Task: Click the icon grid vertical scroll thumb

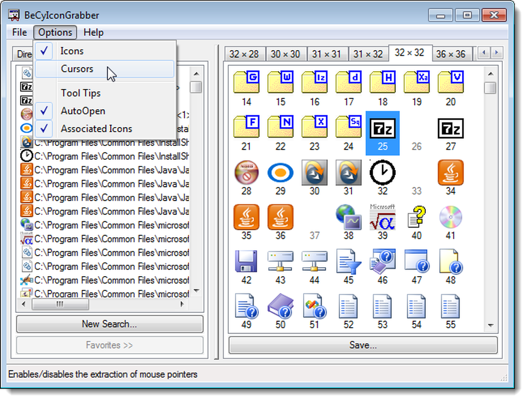Action: 490,88
